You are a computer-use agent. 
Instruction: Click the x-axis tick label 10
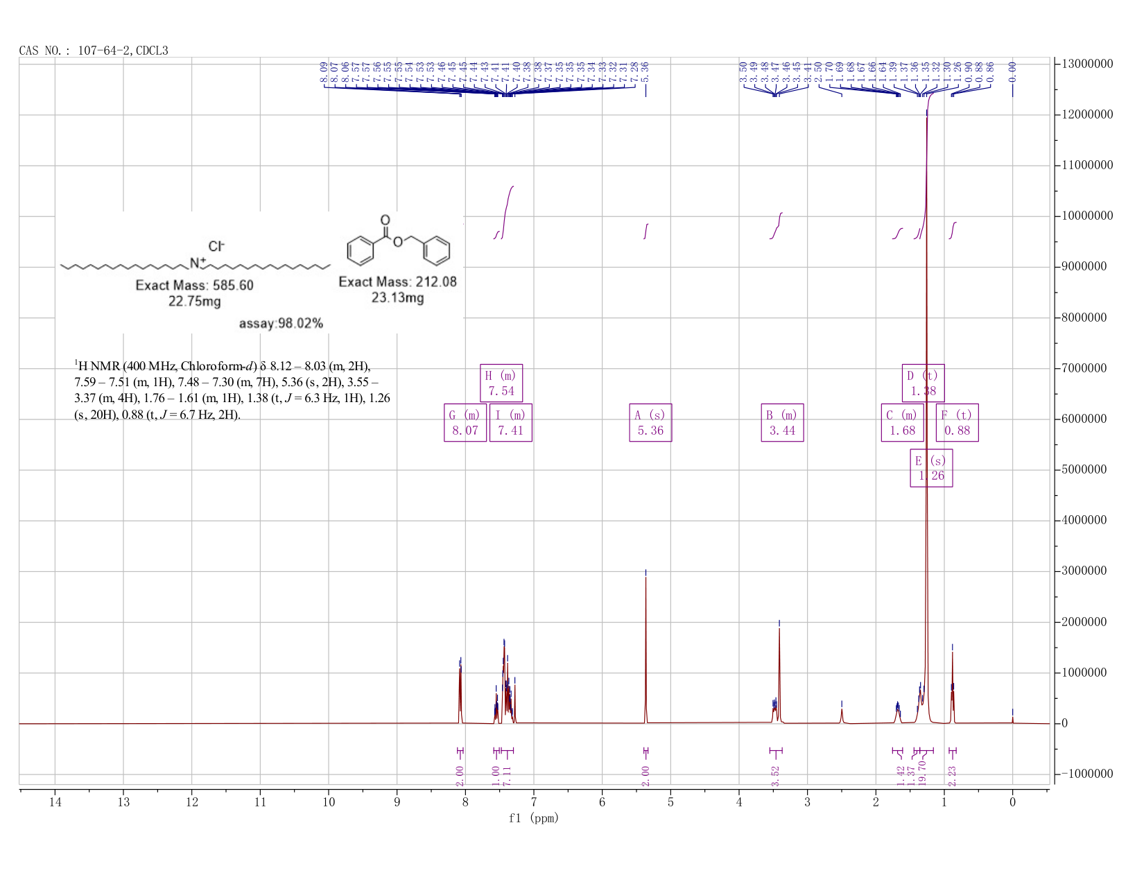(x=329, y=803)
